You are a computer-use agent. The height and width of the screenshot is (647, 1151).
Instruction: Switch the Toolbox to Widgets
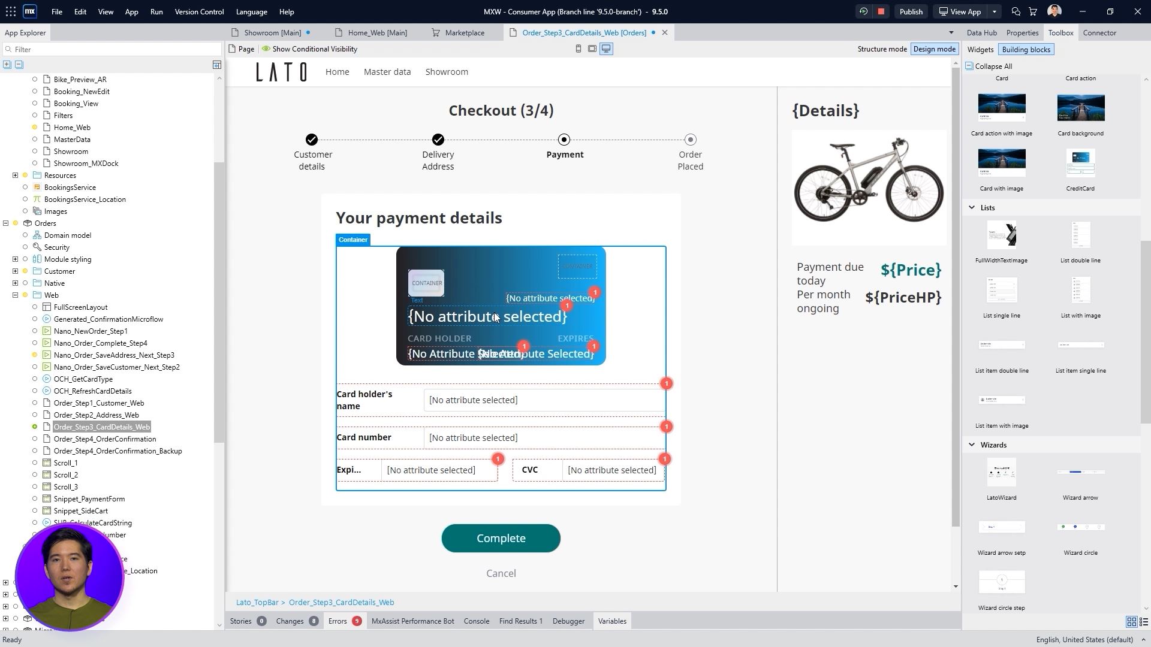980,50
